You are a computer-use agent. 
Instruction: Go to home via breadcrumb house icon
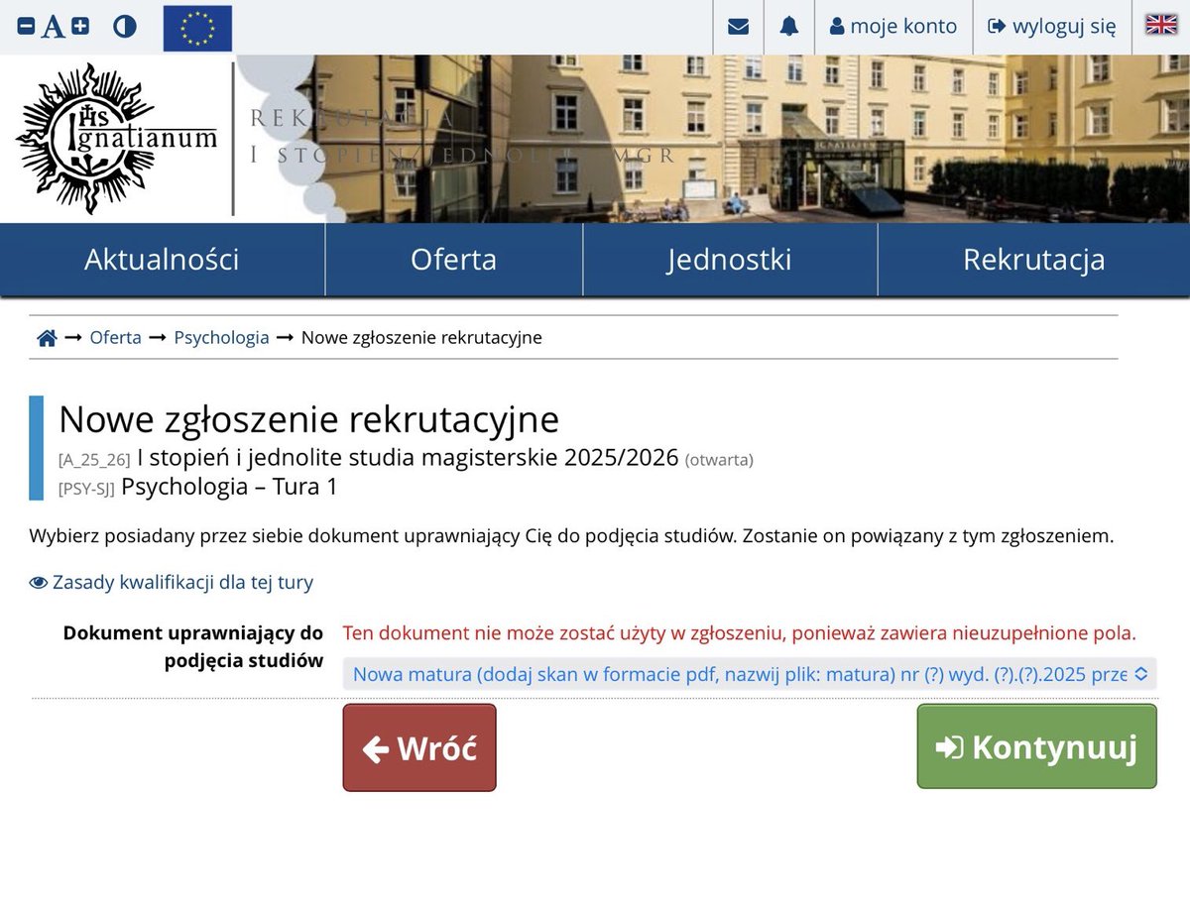pyautogui.click(x=47, y=338)
